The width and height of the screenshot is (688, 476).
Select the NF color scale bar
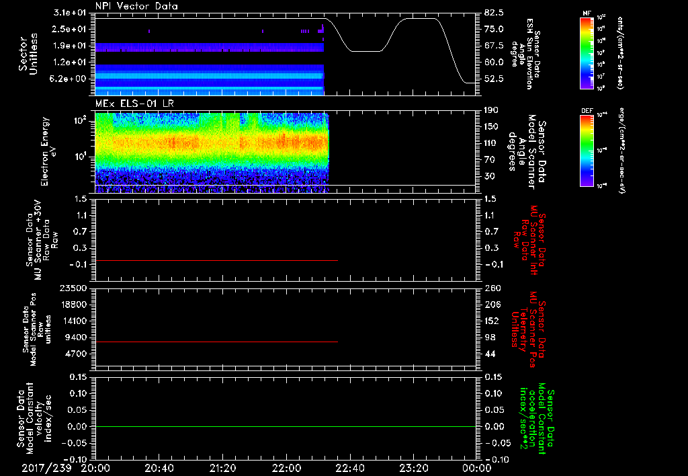point(587,53)
